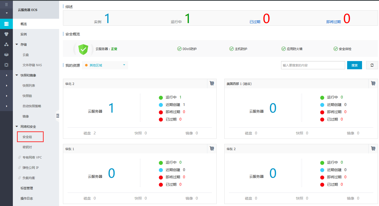Click the refresh icon next to 搜索
Screen dimensions: 379x206
[x=372, y=65]
